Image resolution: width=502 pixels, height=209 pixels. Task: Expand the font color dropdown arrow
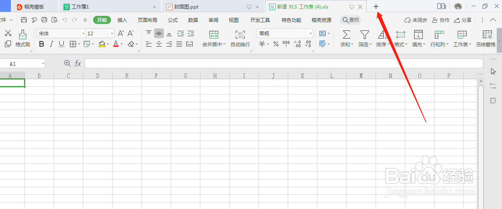coord(122,44)
